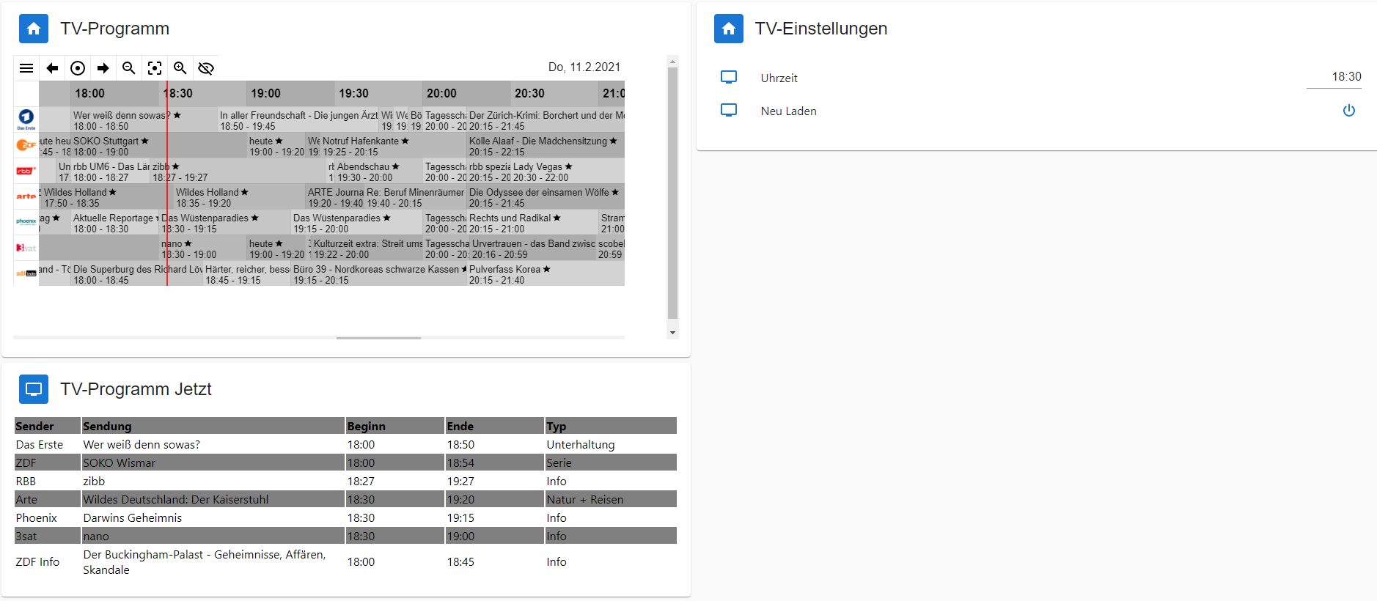Reset zoom with the center focus icon

[155, 68]
